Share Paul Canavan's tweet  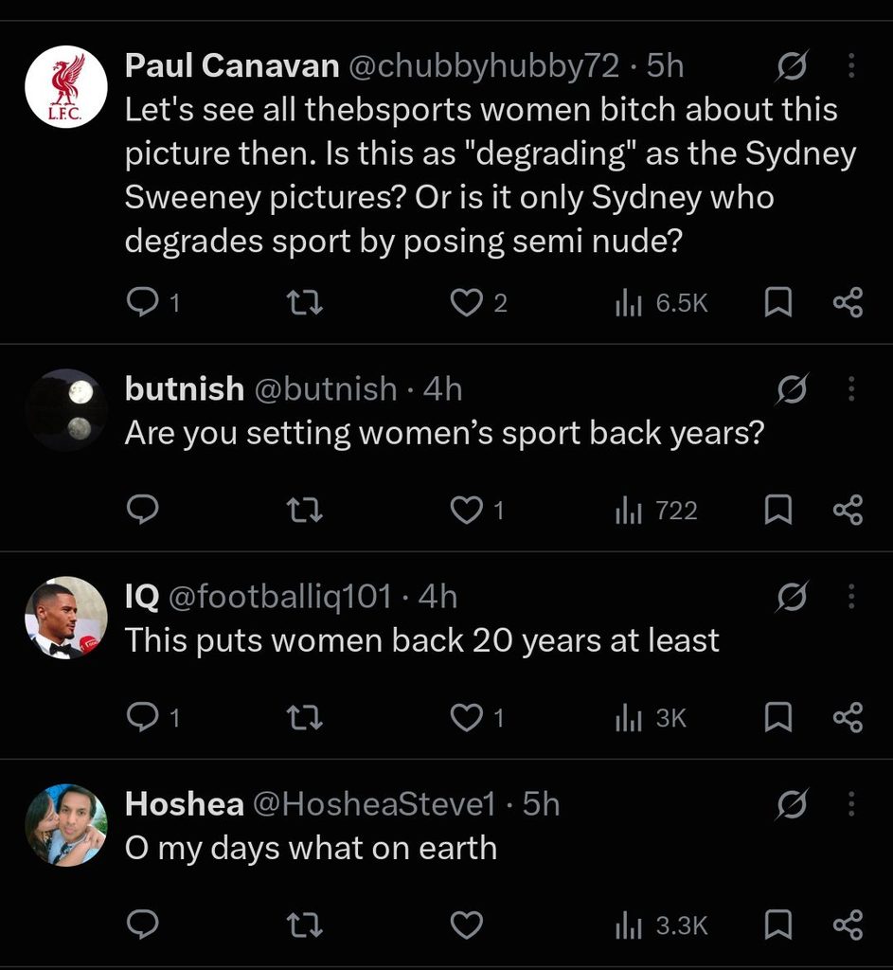(x=848, y=303)
